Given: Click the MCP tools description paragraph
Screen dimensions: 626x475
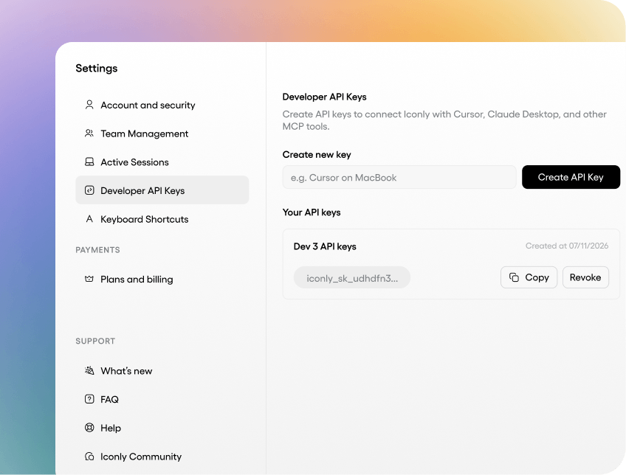Looking at the screenshot, I should (x=444, y=120).
